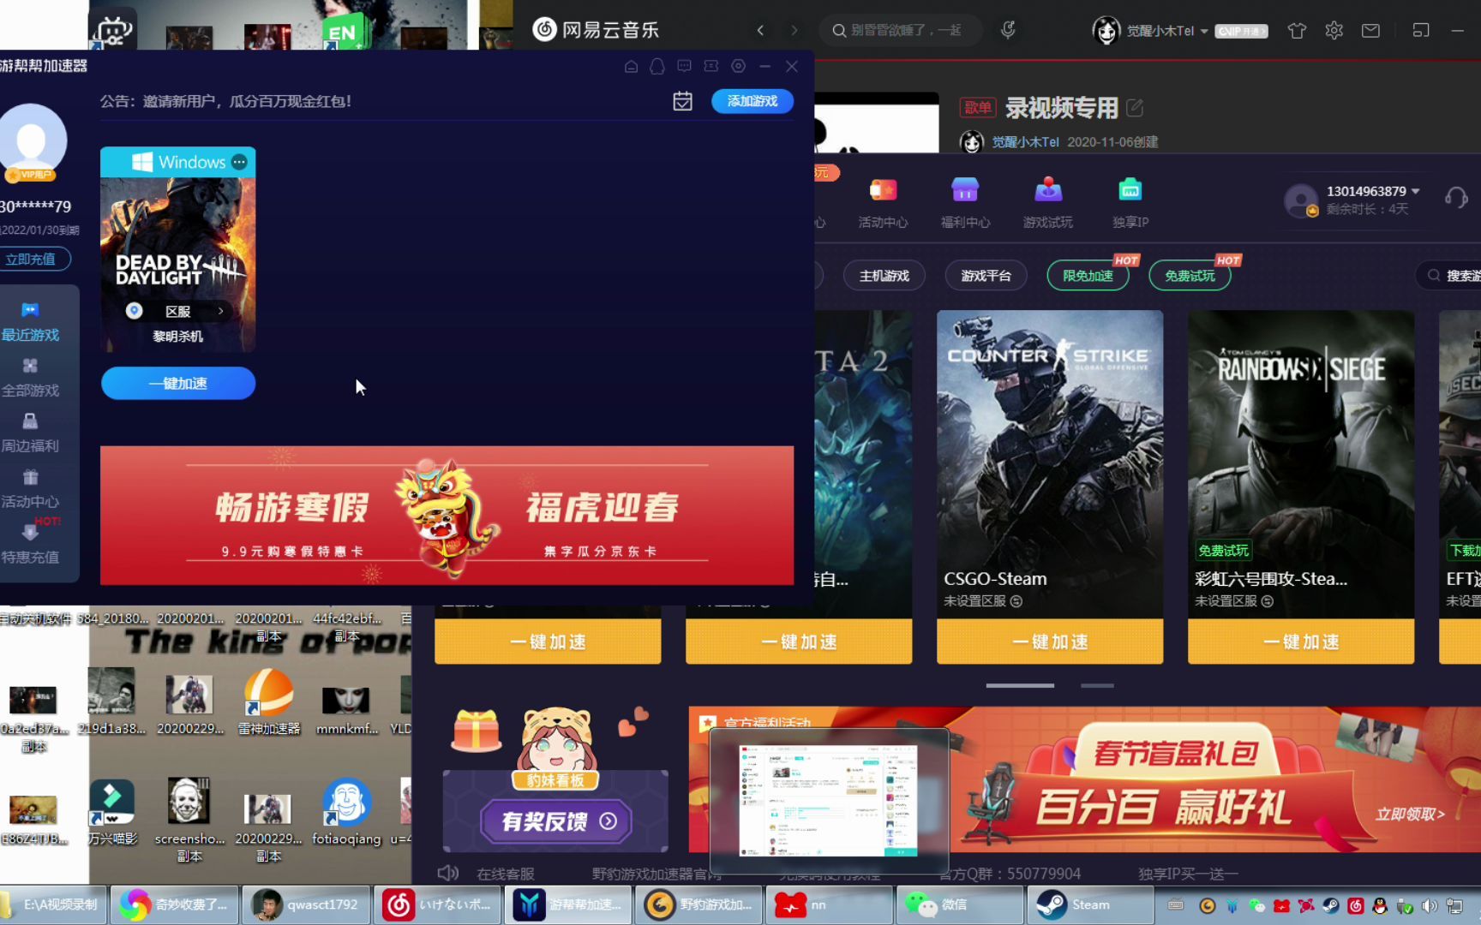Screen dimensions: 1481x925
Task: Click the 一键加速 button under Dead by Daylight
Action: [x=178, y=383]
